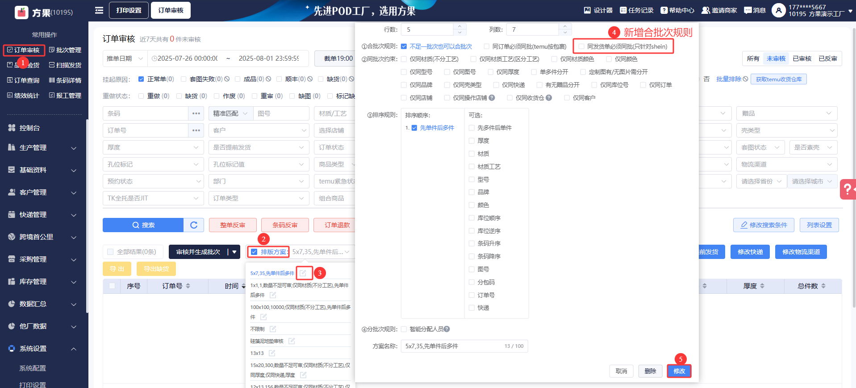
Task: Open the 审核并生成批次 dropdown arrow
Action: pyautogui.click(x=234, y=252)
